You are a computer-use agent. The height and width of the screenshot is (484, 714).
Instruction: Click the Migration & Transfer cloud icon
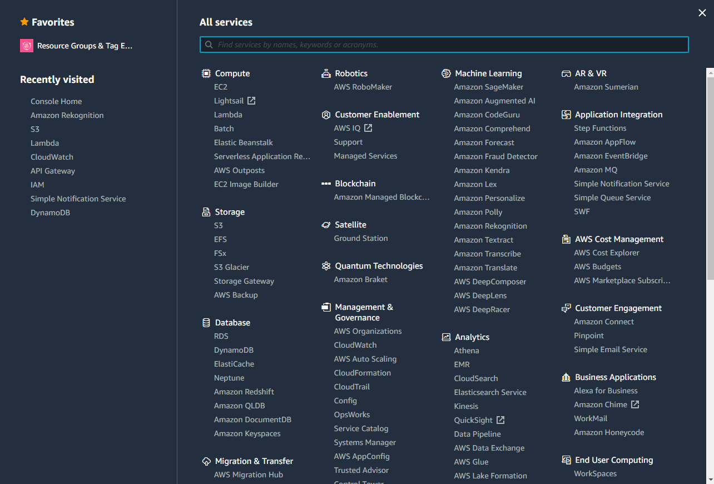click(206, 461)
